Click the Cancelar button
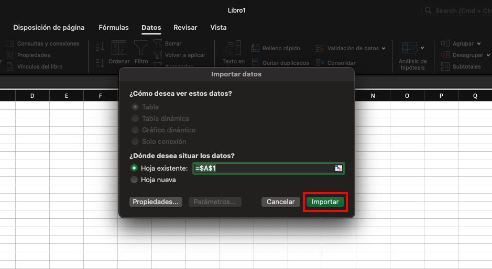This screenshot has width=492, height=269. point(281,201)
